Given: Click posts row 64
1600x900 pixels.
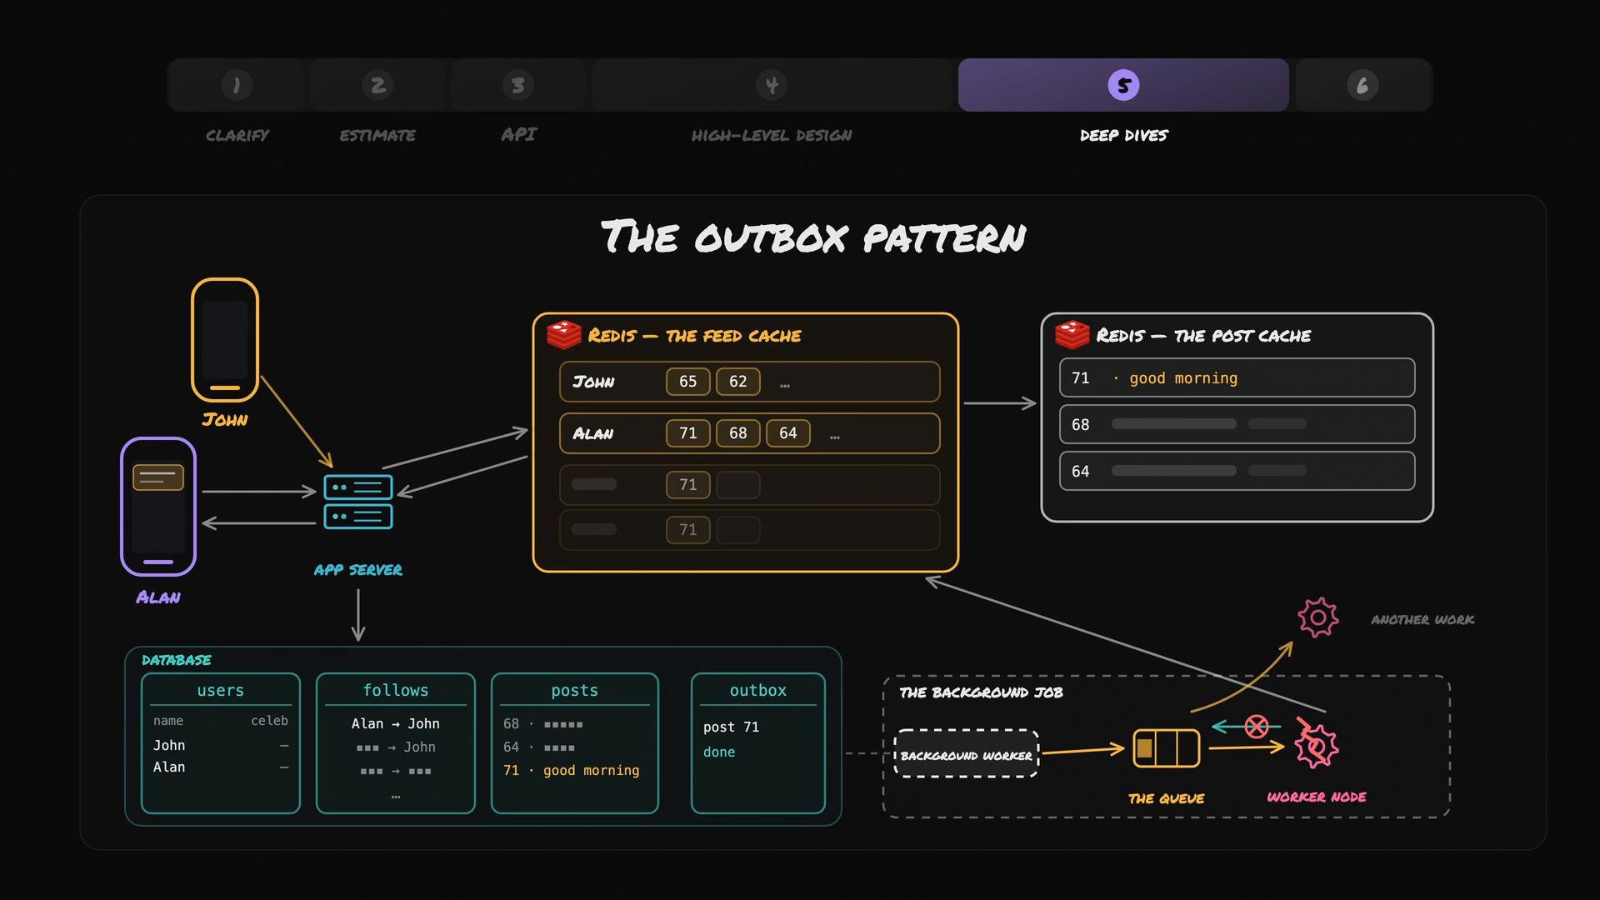Looking at the screenshot, I should pos(539,747).
